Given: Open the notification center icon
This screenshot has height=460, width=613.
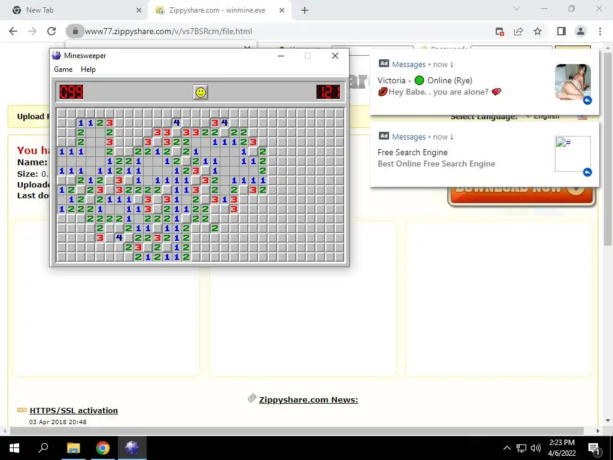Looking at the screenshot, I should pos(594,448).
